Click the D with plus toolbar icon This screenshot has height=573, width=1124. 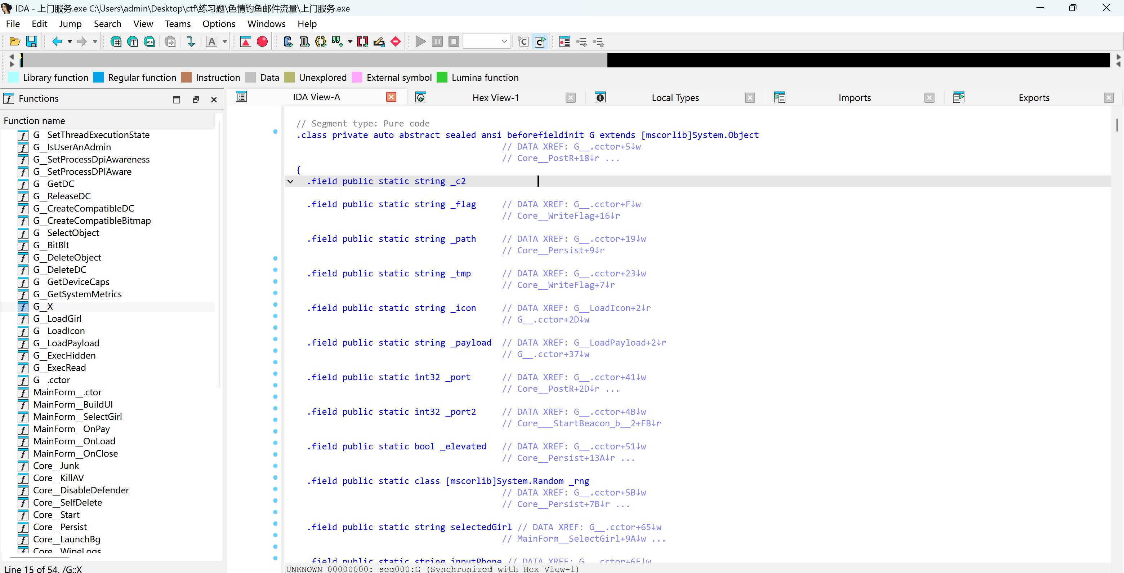[304, 42]
